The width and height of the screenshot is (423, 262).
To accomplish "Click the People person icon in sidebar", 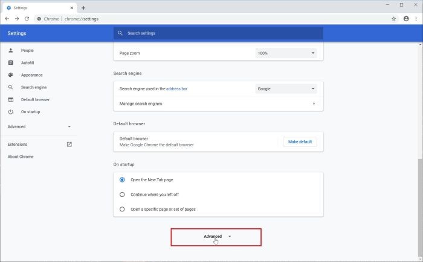I will (10, 51).
